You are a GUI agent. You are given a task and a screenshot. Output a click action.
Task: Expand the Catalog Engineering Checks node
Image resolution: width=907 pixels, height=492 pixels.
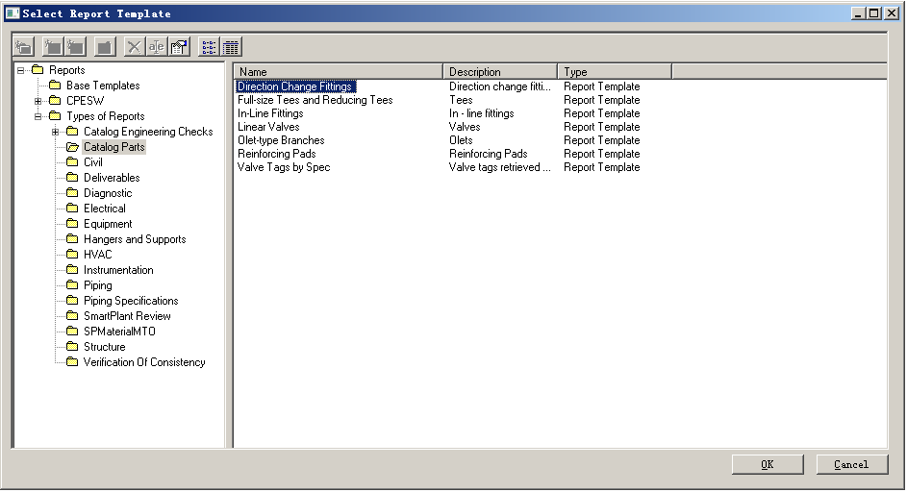(56, 132)
